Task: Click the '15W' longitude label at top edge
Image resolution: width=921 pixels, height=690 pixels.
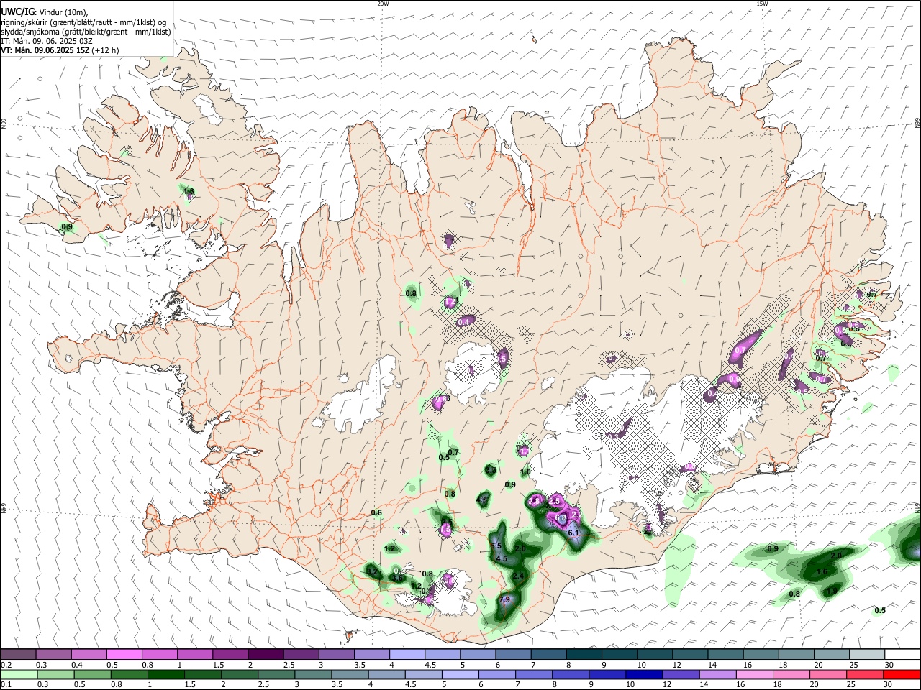Action: point(762,4)
